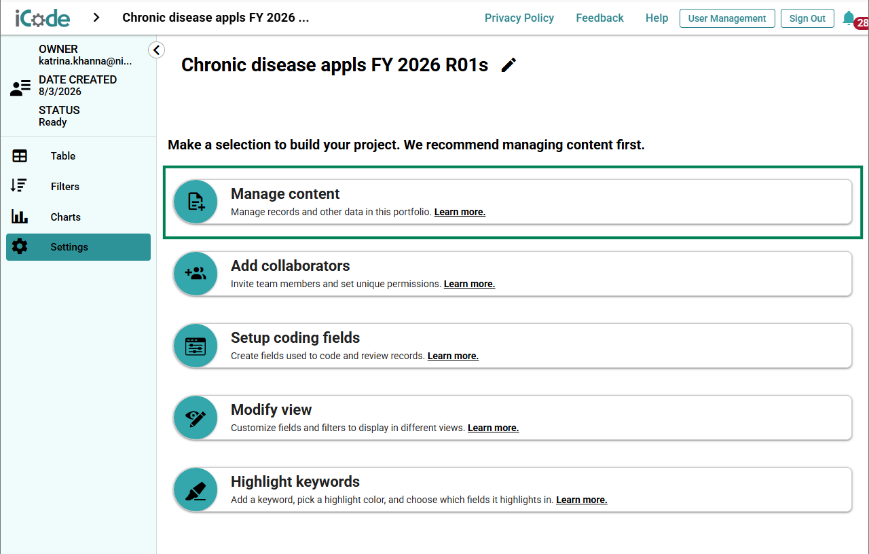
Task: Click Learn more under Manage content
Action: [x=460, y=212]
